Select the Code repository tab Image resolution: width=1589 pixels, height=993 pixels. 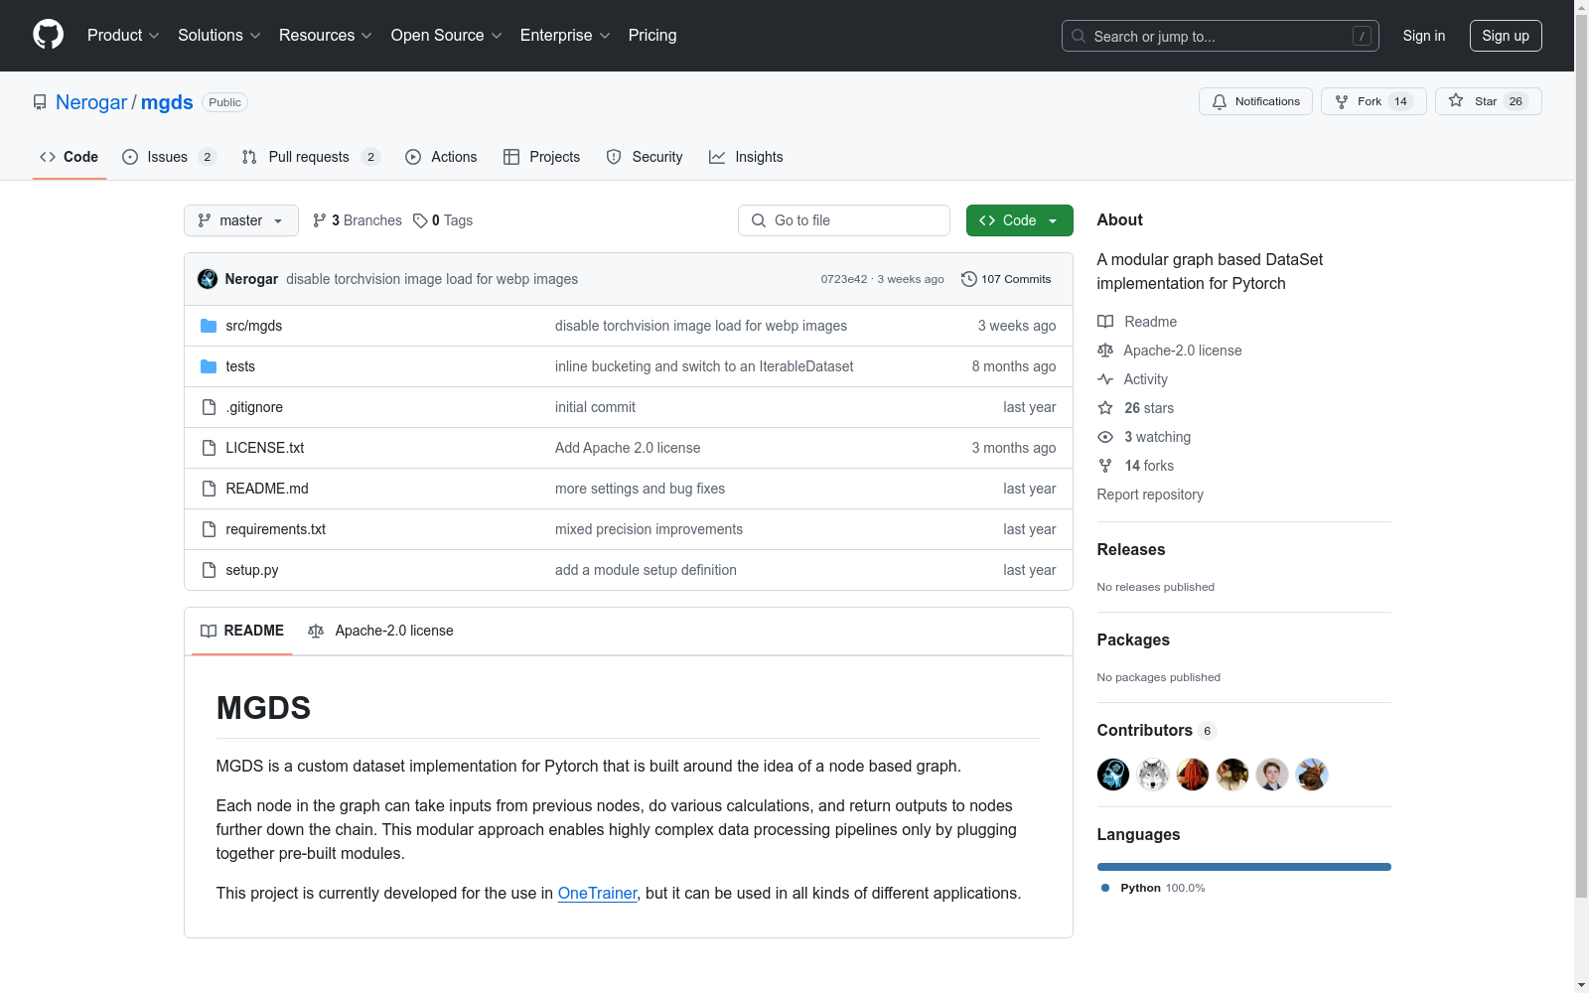pyautogui.click(x=70, y=157)
